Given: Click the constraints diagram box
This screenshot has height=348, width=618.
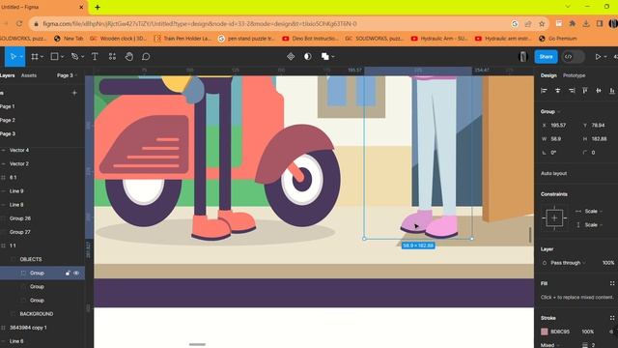Looking at the screenshot, I should point(554,218).
